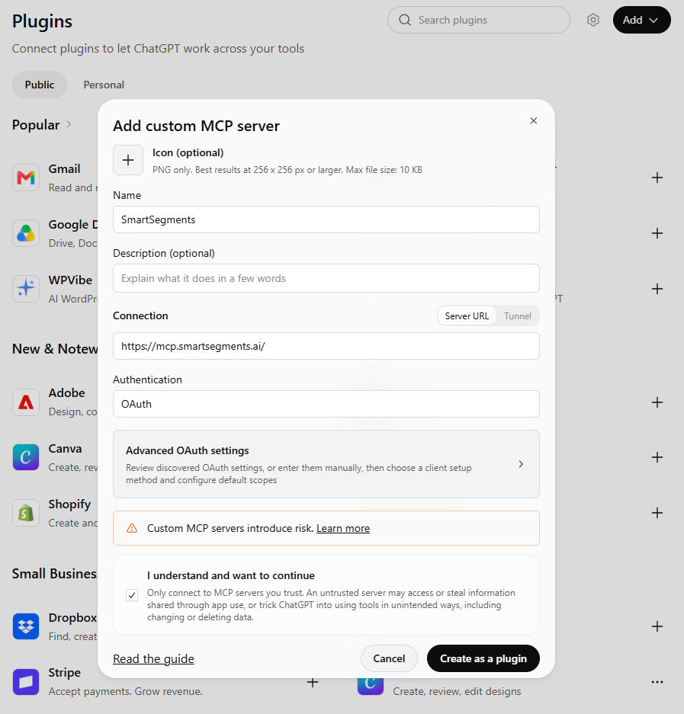Click the Stripe plugin name
This screenshot has width=684, height=714.
click(65, 673)
